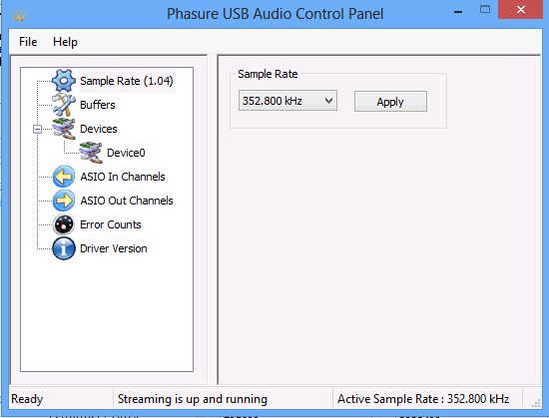Select the Buffers tree item label
The height and width of the screenshot is (418, 549).
(x=98, y=105)
